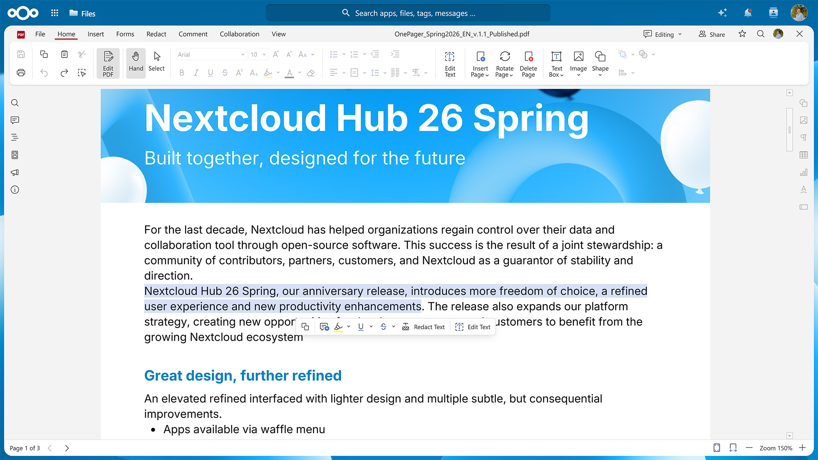
Task: Click Edit Text in the floating toolbar
Action: click(473, 327)
